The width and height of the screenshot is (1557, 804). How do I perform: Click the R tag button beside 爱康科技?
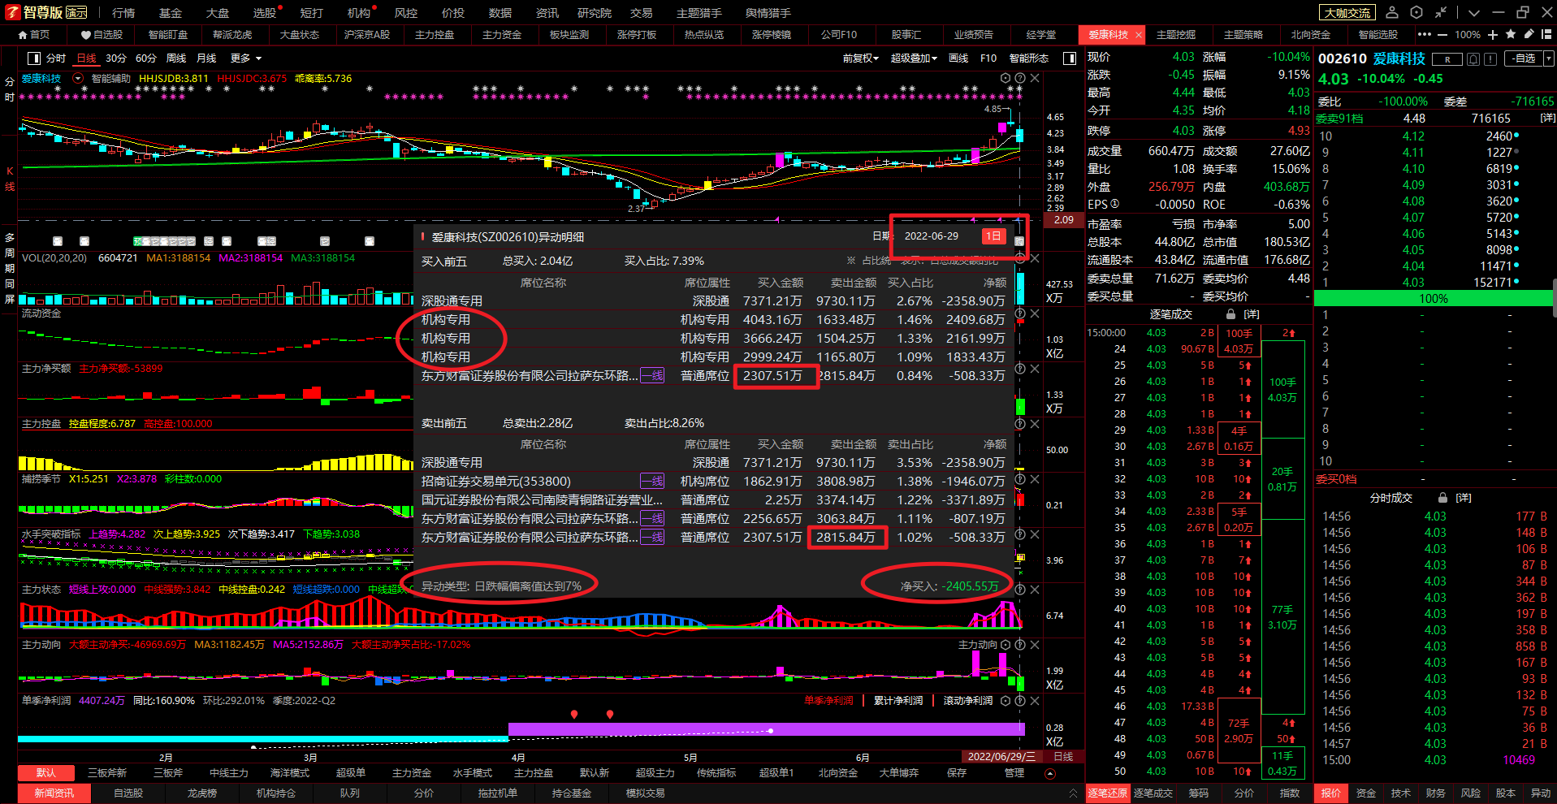coord(1447,59)
